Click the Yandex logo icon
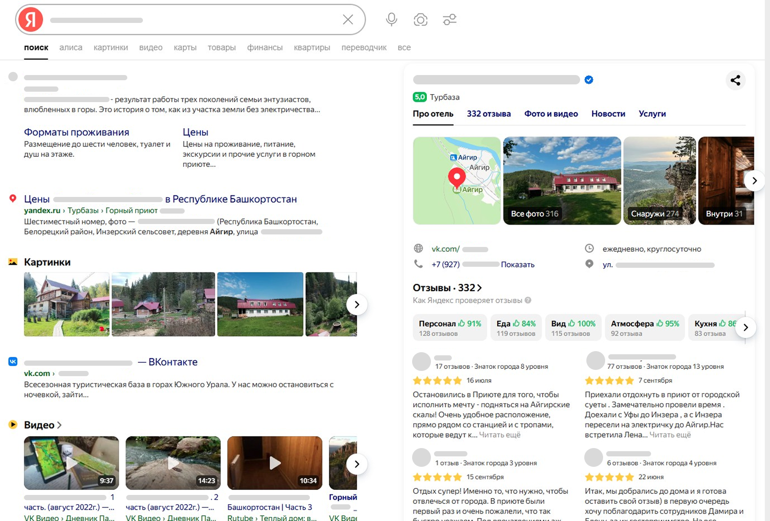The height and width of the screenshot is (521, 770). point(31,20)
